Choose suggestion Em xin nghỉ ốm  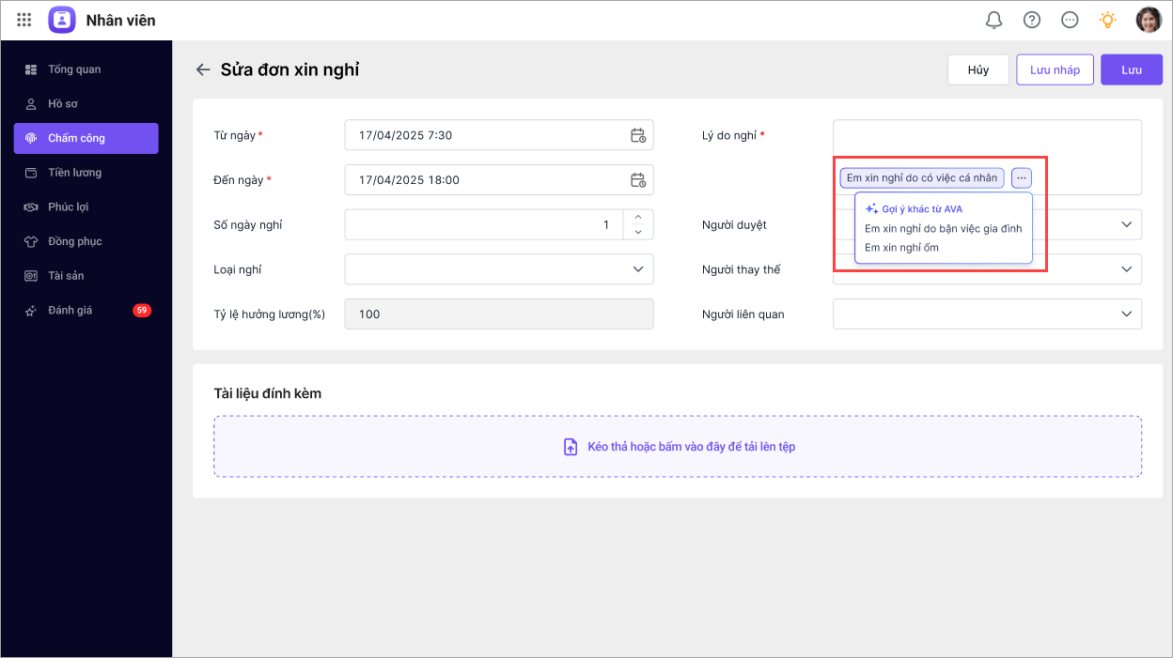pos(901,248)
